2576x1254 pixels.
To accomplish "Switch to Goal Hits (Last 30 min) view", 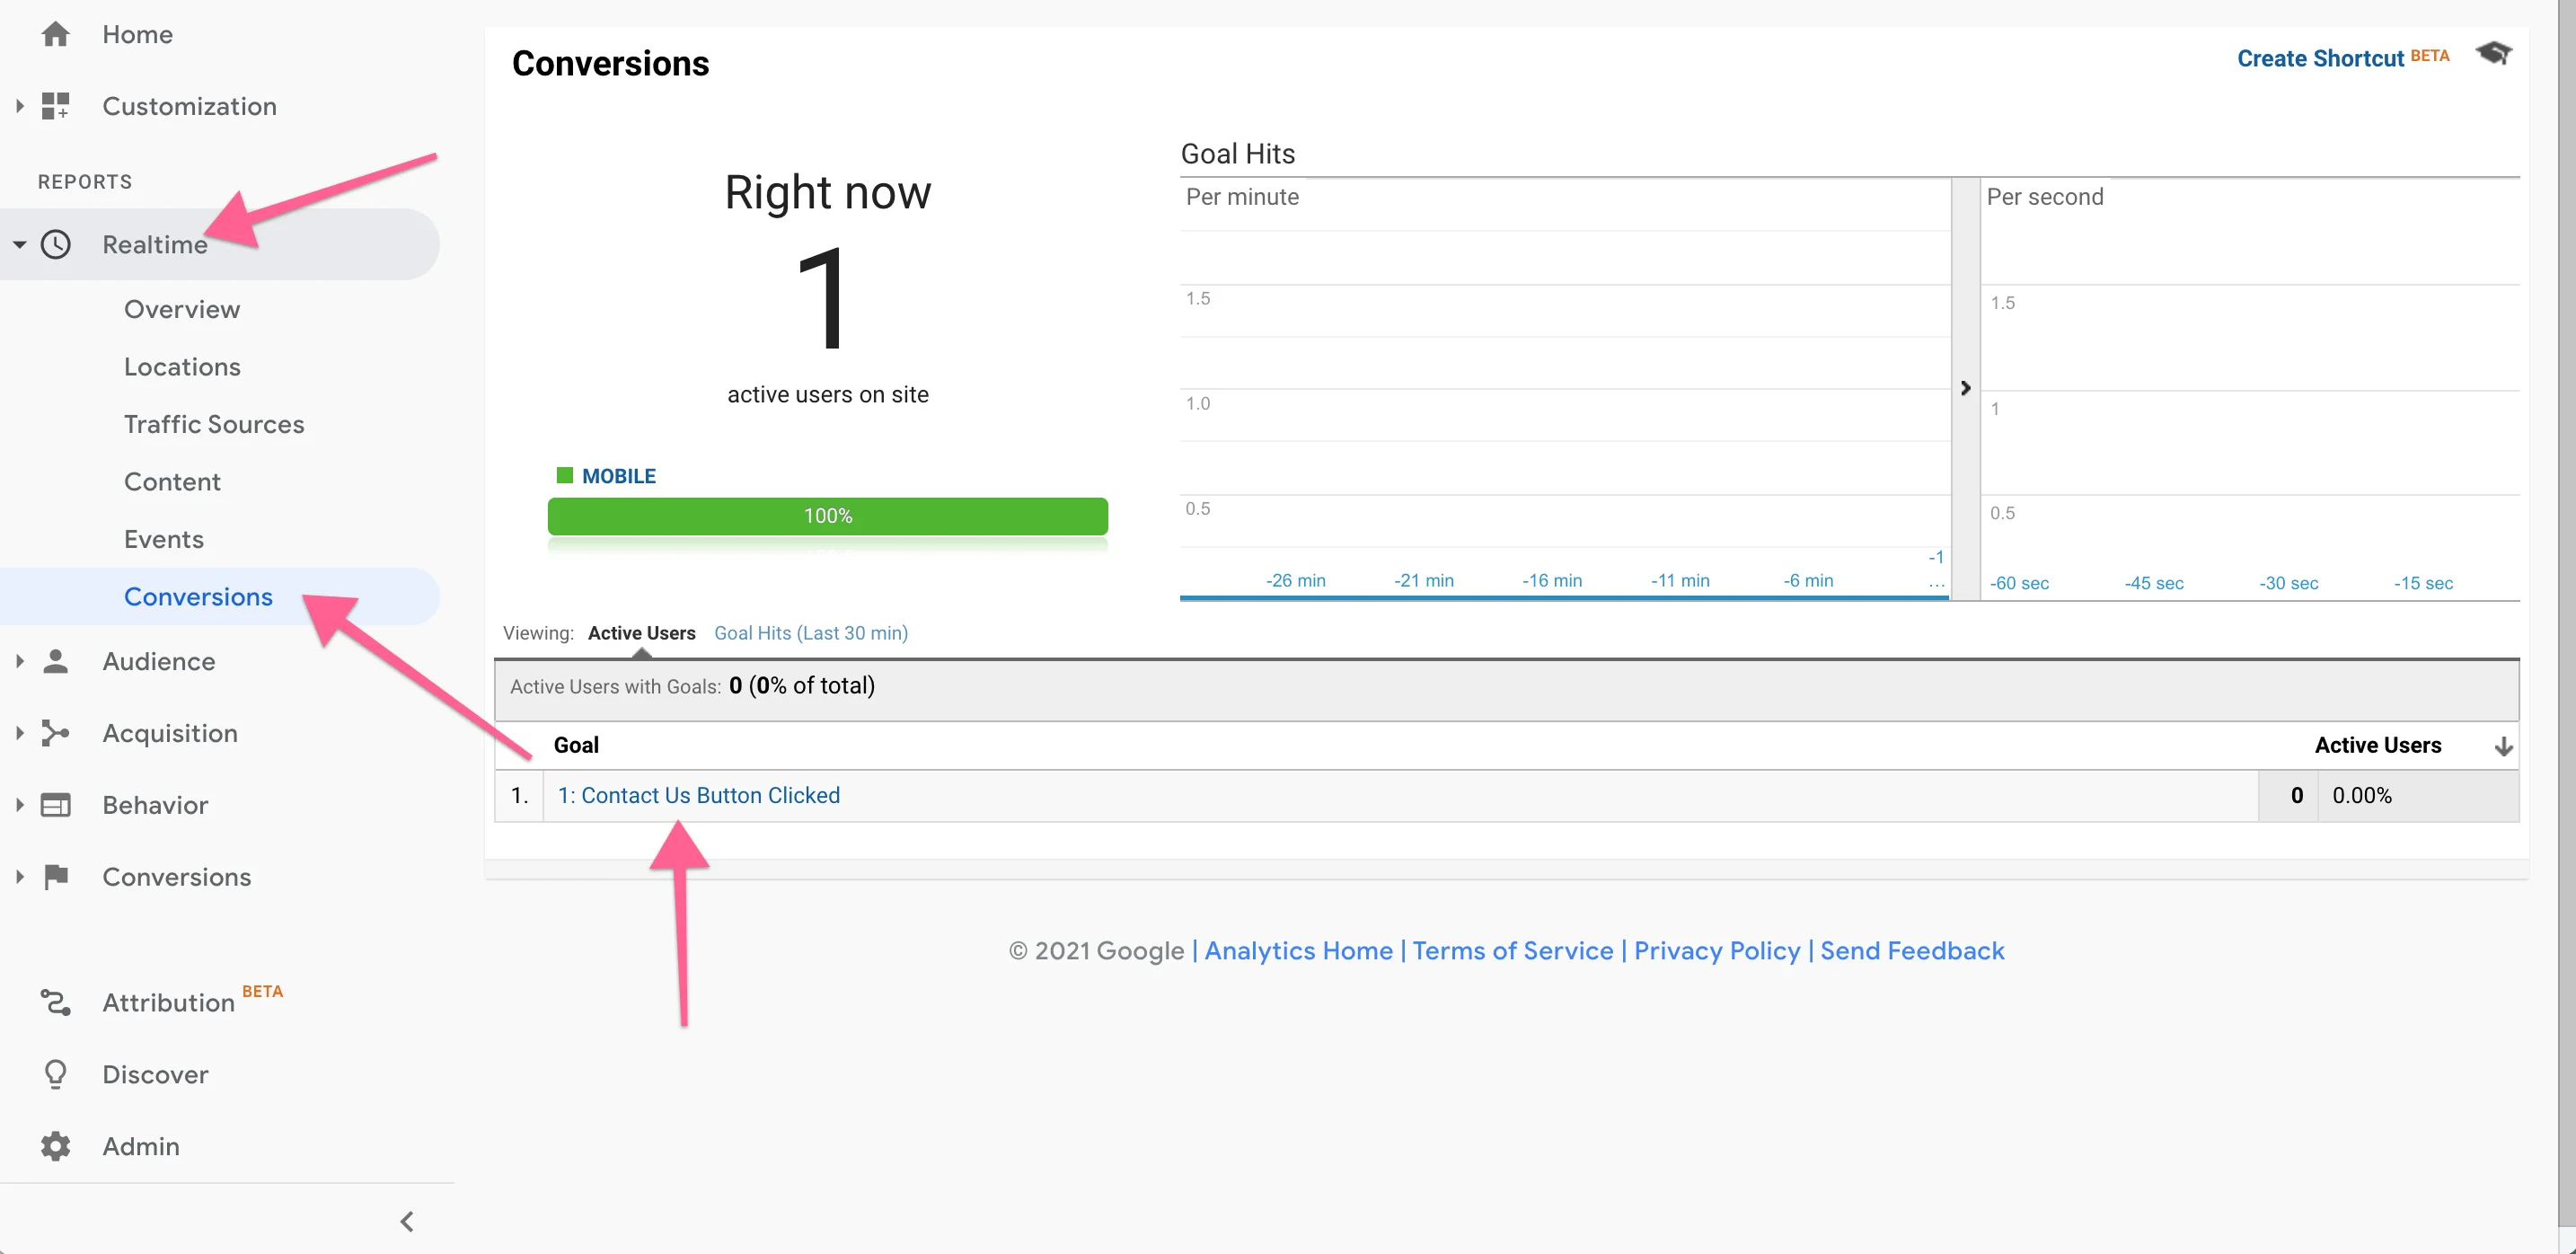I will [x=810, y=633].
